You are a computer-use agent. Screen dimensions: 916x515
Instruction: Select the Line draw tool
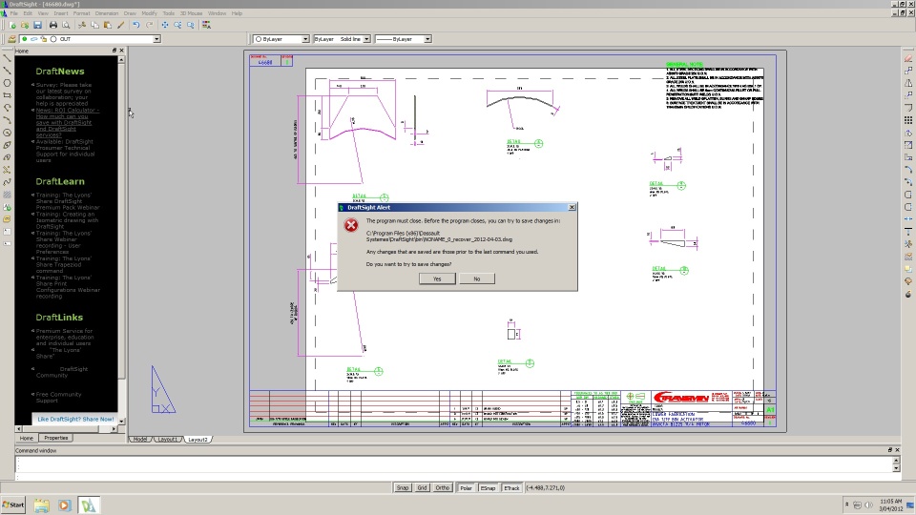(x=7, y=58)
